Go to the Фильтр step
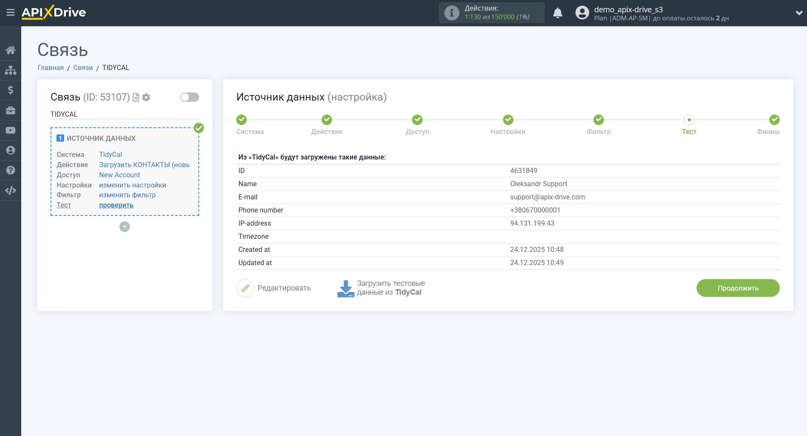The width and height of the screenshot is (807, 436). [x=598, y=120]
